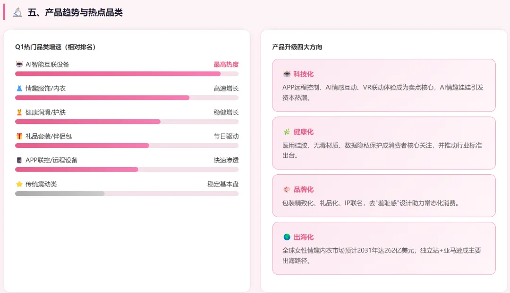Click the gray 传统震动类 progress bar
This screenshot has height=293, width=510.
click(x=127, y=194)
